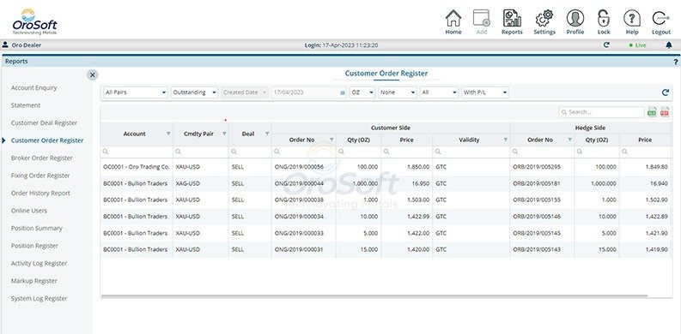Open the With P/L dropdown
This screenshot has width=681, height=334.
484,92
